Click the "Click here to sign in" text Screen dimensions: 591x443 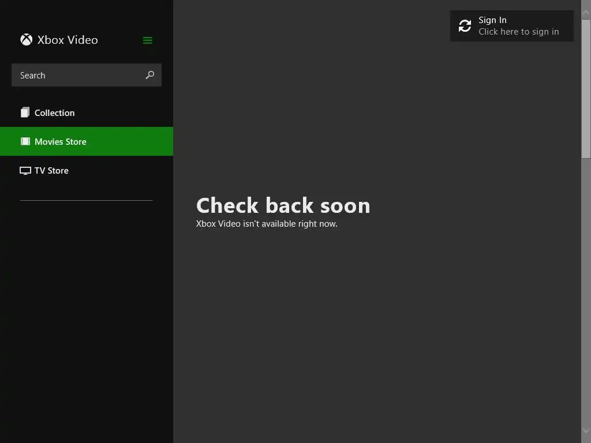tap(519, 32)
